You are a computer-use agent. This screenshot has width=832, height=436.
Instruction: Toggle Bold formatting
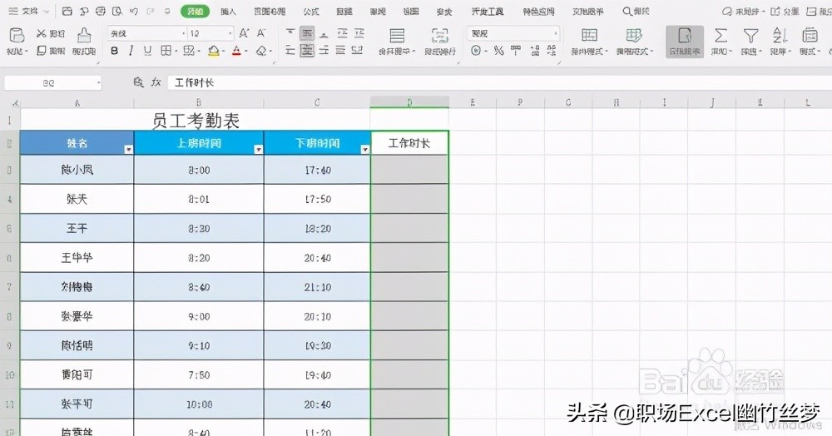(x=115, y=51)
